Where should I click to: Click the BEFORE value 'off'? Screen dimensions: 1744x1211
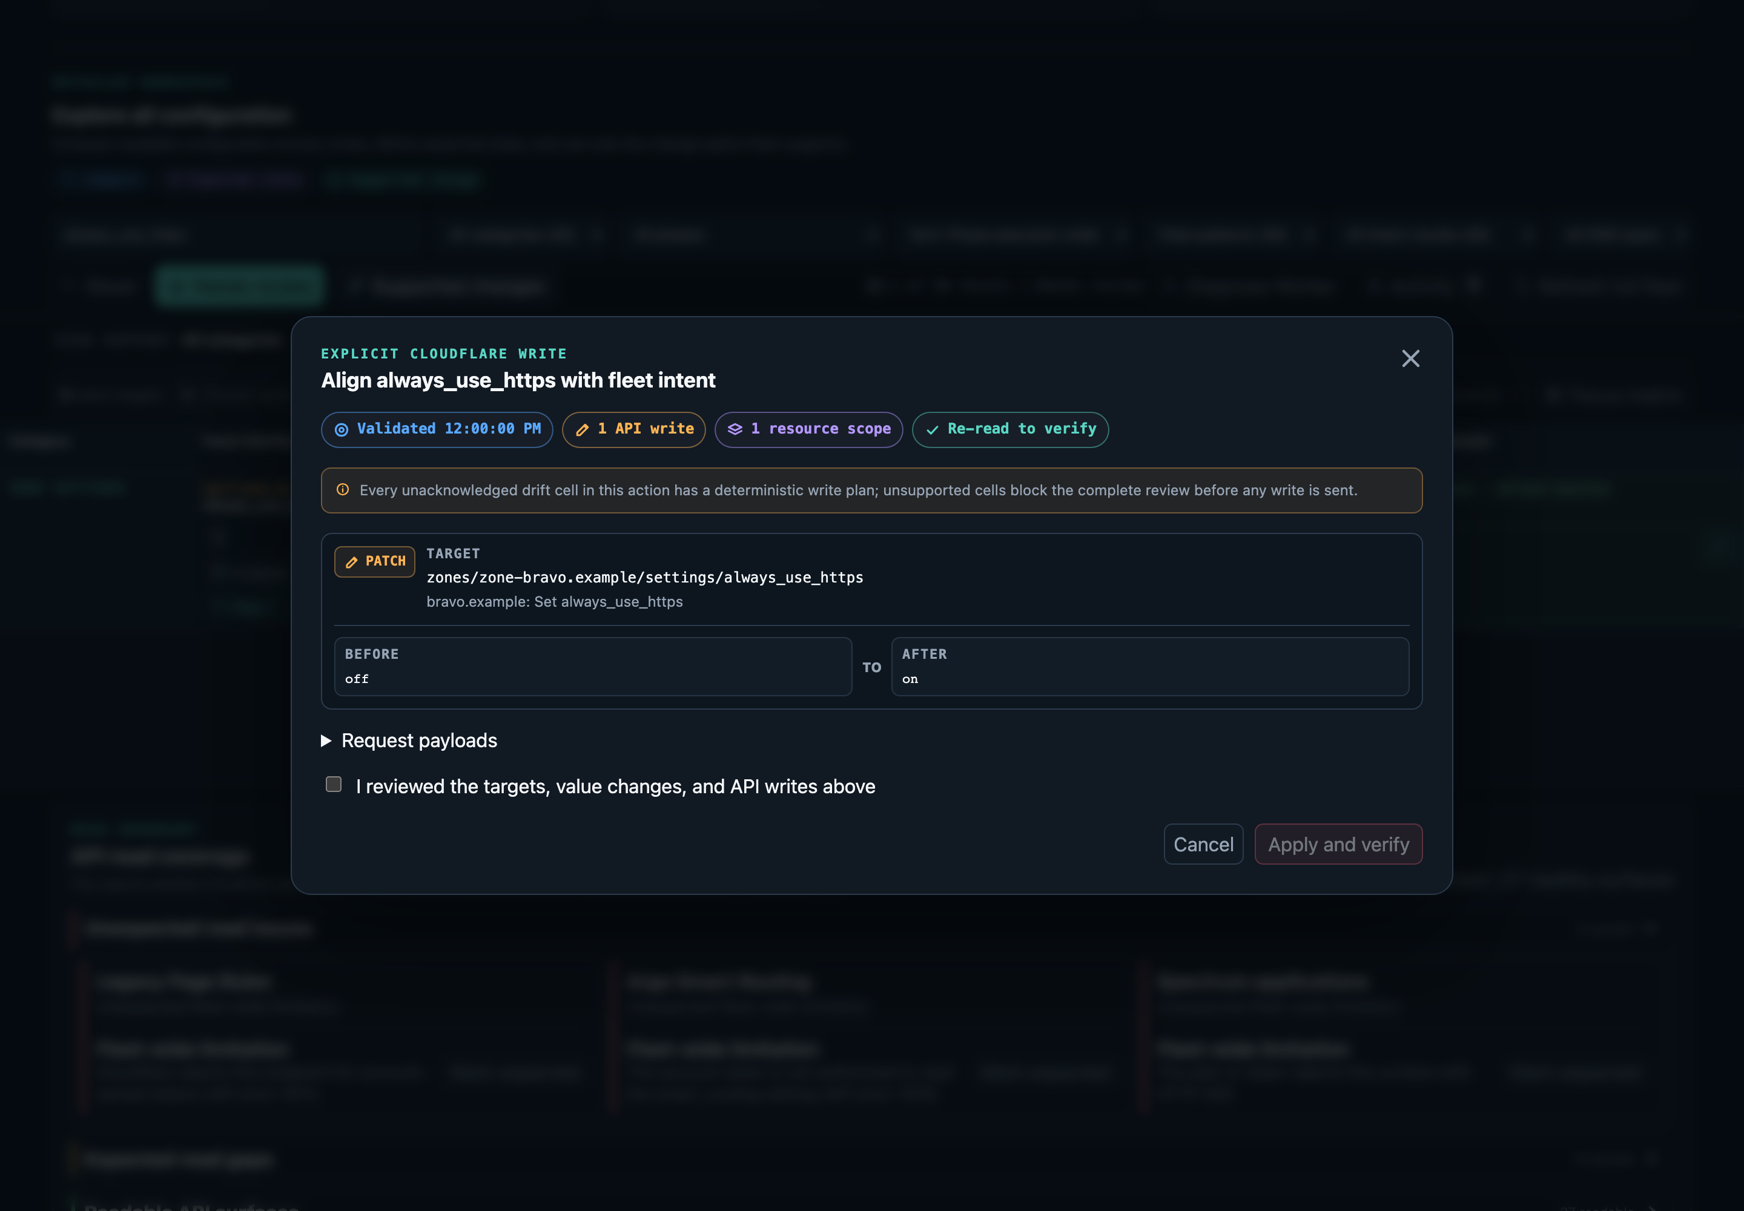pyautogui.click(x=357, y=679)
